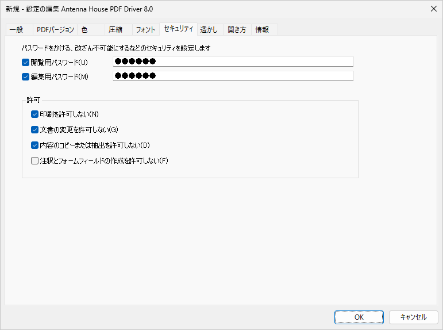The image size is (443, 330).
Task: Toggle 文書の変更を許可しない checkbox
Action: pos(34,129)
